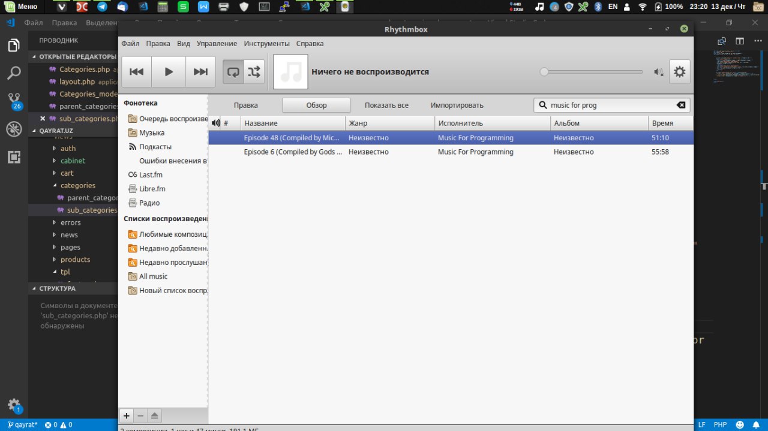Sort by the Время column header
Screen dimensions: 768x431
pyautogui.click(x=671, y=123)
